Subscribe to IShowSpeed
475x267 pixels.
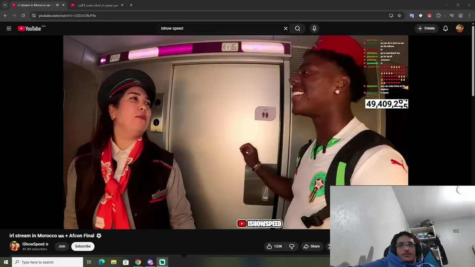[x=83, y=246]
